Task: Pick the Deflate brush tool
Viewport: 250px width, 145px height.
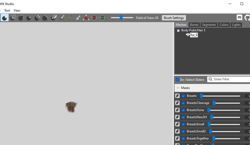Action: point(29,18)
